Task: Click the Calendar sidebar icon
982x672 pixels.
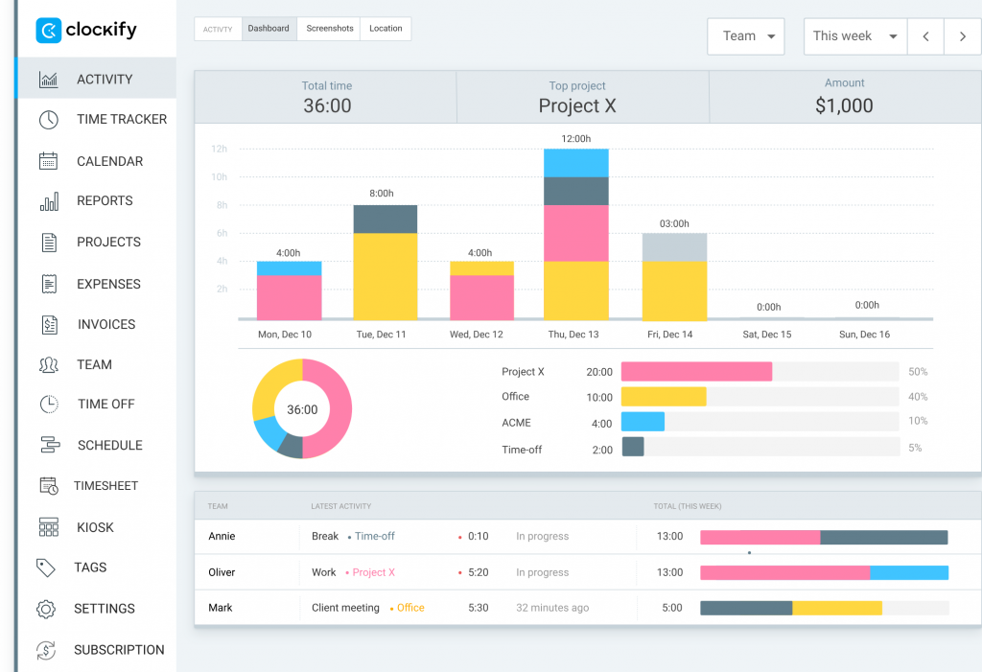Action: coord(48,161)
